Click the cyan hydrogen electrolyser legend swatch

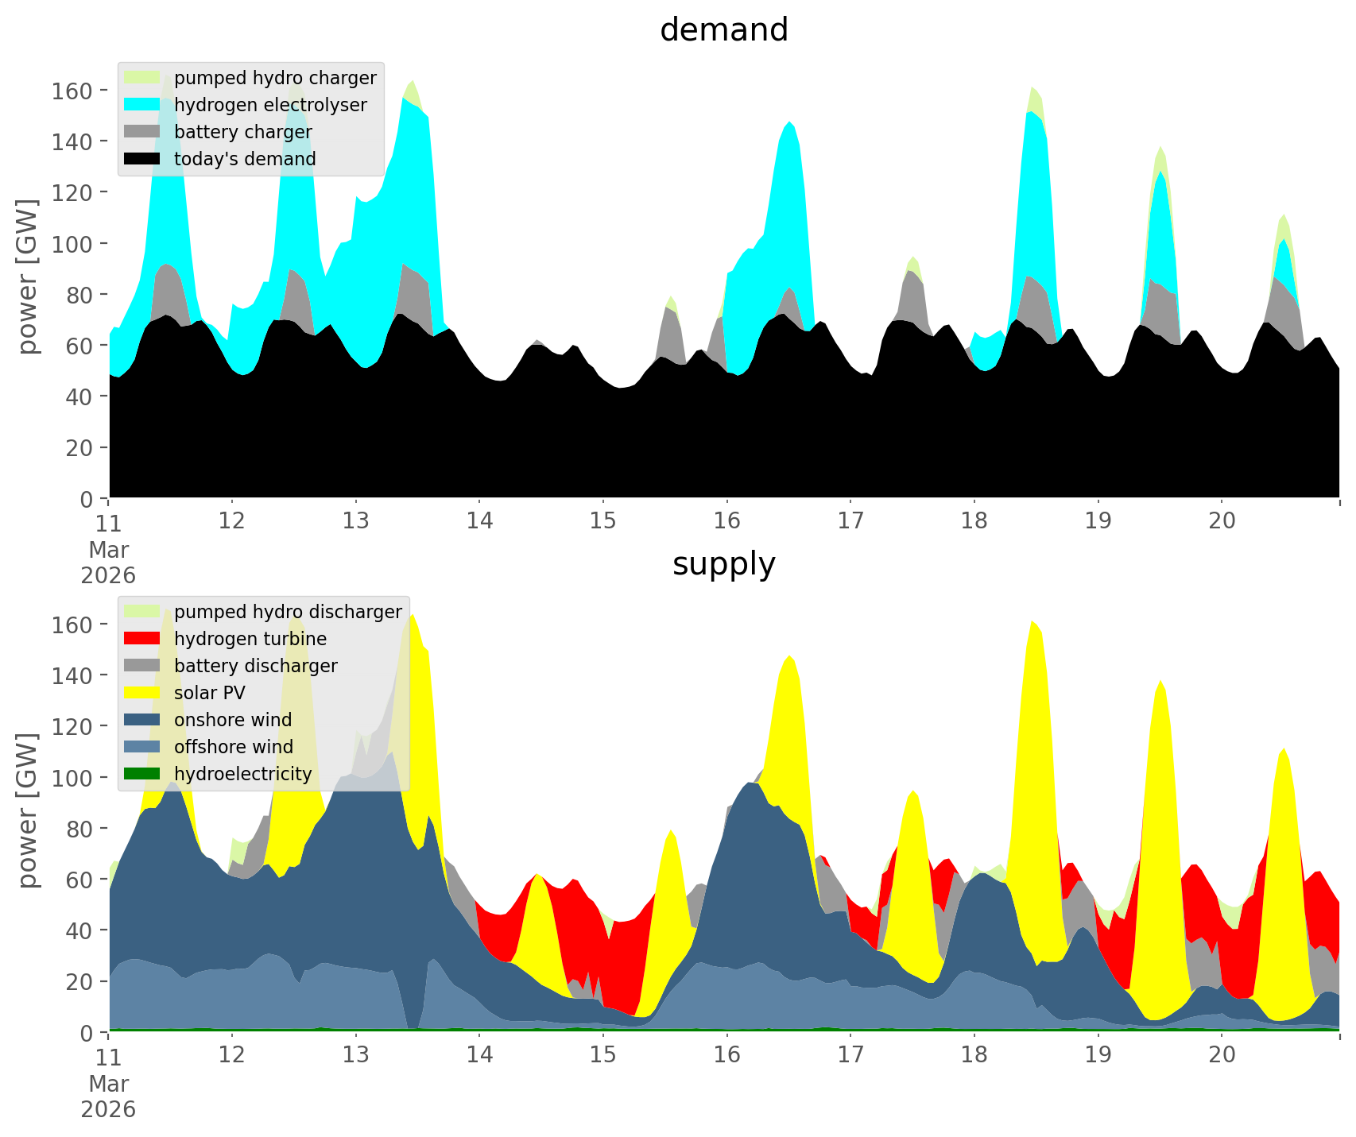point(142,105)
